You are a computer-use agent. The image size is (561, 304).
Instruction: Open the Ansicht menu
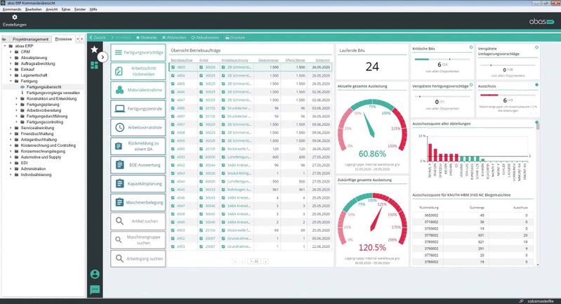click(52, 9)
